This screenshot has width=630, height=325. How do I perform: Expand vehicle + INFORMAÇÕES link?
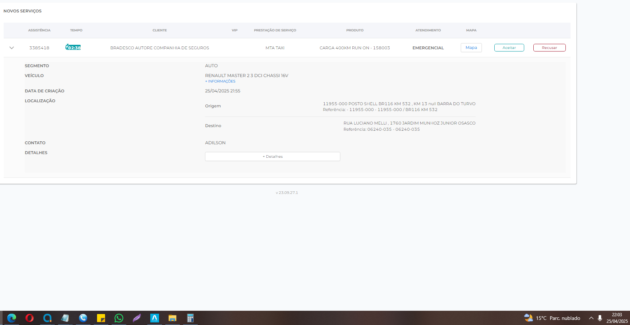click(220, 81)
